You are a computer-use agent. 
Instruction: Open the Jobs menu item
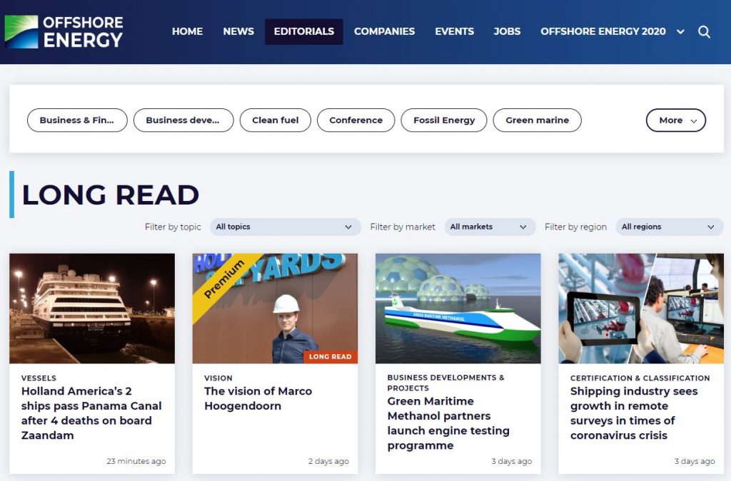(x=508, y=31)
